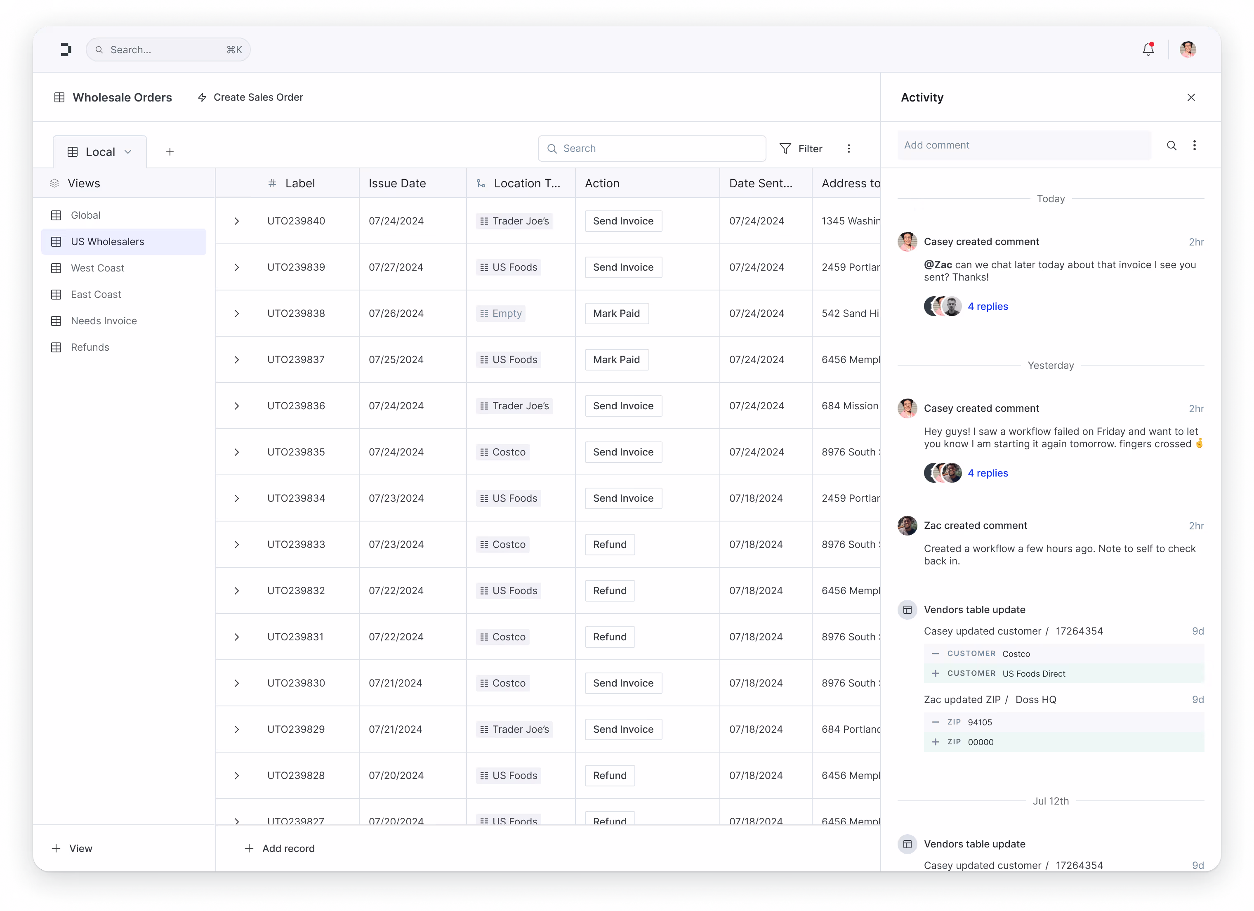The height and width of the screenshot is (911, 1254).
Task: Expand row UTO239840
Action: point(237,221)
